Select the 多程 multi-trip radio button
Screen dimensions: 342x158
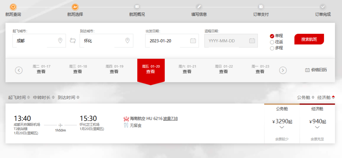click(272, 48)
